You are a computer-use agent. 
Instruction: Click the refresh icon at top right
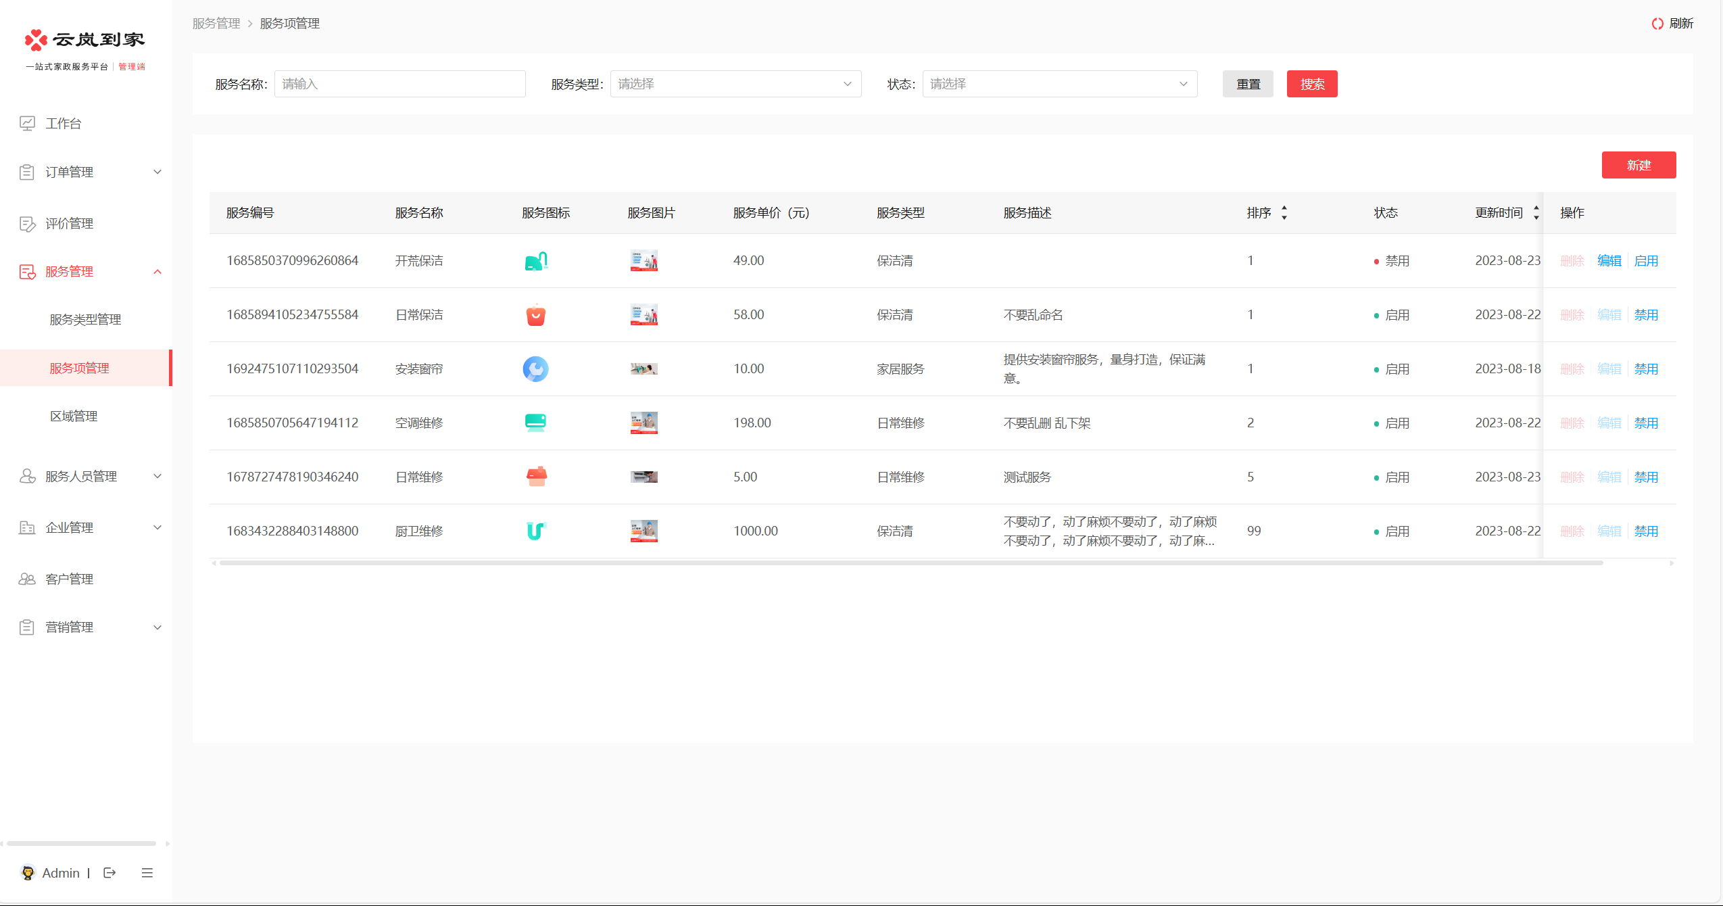point(1657,24)
